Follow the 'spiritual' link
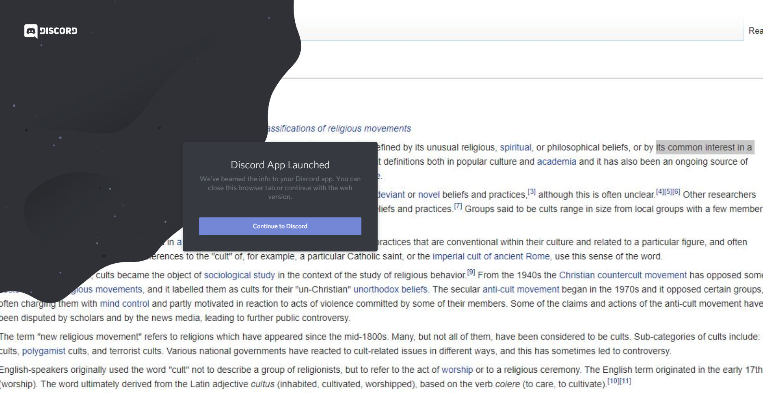The width and height of the screenshot is (763, 393). [x=515, y=148]
